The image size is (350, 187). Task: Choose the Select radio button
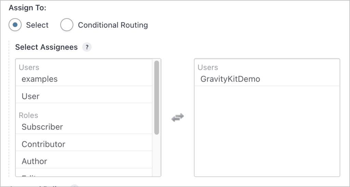tap(15, 25)
